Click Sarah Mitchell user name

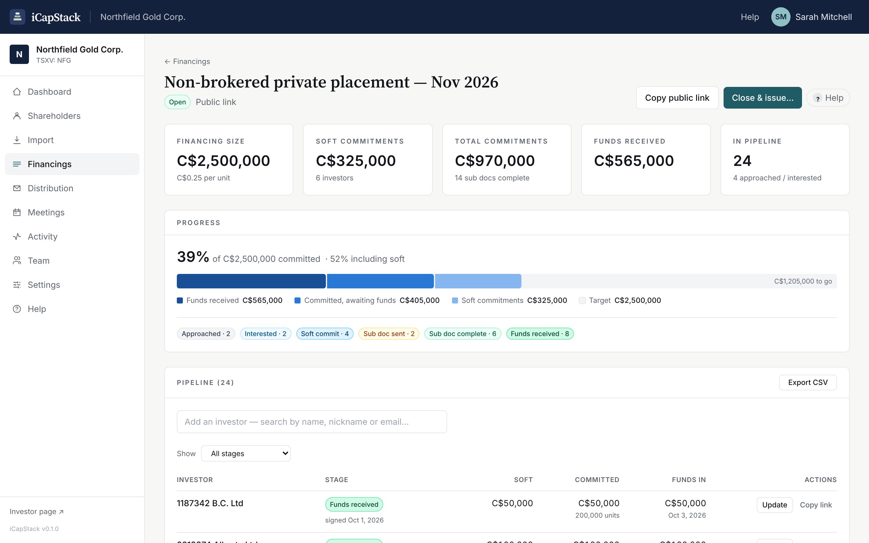(x=823, y=17)
